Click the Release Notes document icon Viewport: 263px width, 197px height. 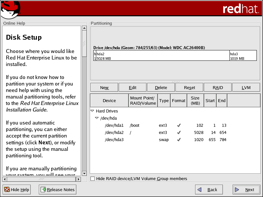click(x=43, y=190)
